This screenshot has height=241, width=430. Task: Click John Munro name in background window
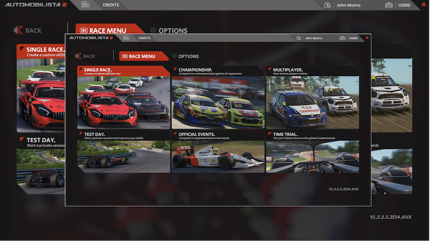tap(348, 5)
